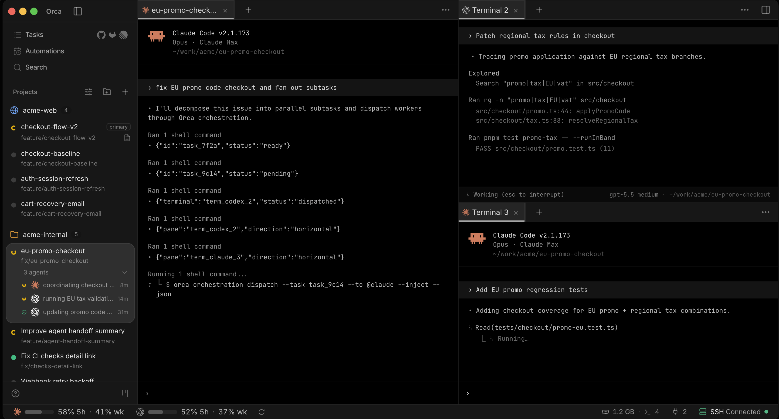Select the acme-web project group
Image resolution: width=779 pixels, height=419 pixels.
tap(40, 110)
